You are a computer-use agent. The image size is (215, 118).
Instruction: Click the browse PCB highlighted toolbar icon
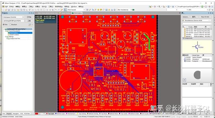point(65,10)
